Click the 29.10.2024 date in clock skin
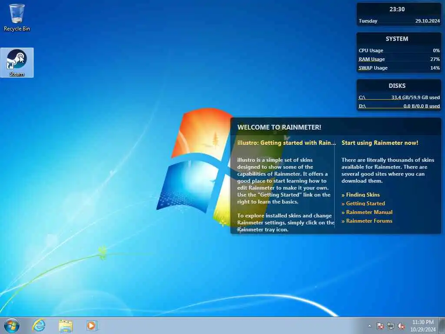This screenshot has width=445, height=334. click(428, 21)
